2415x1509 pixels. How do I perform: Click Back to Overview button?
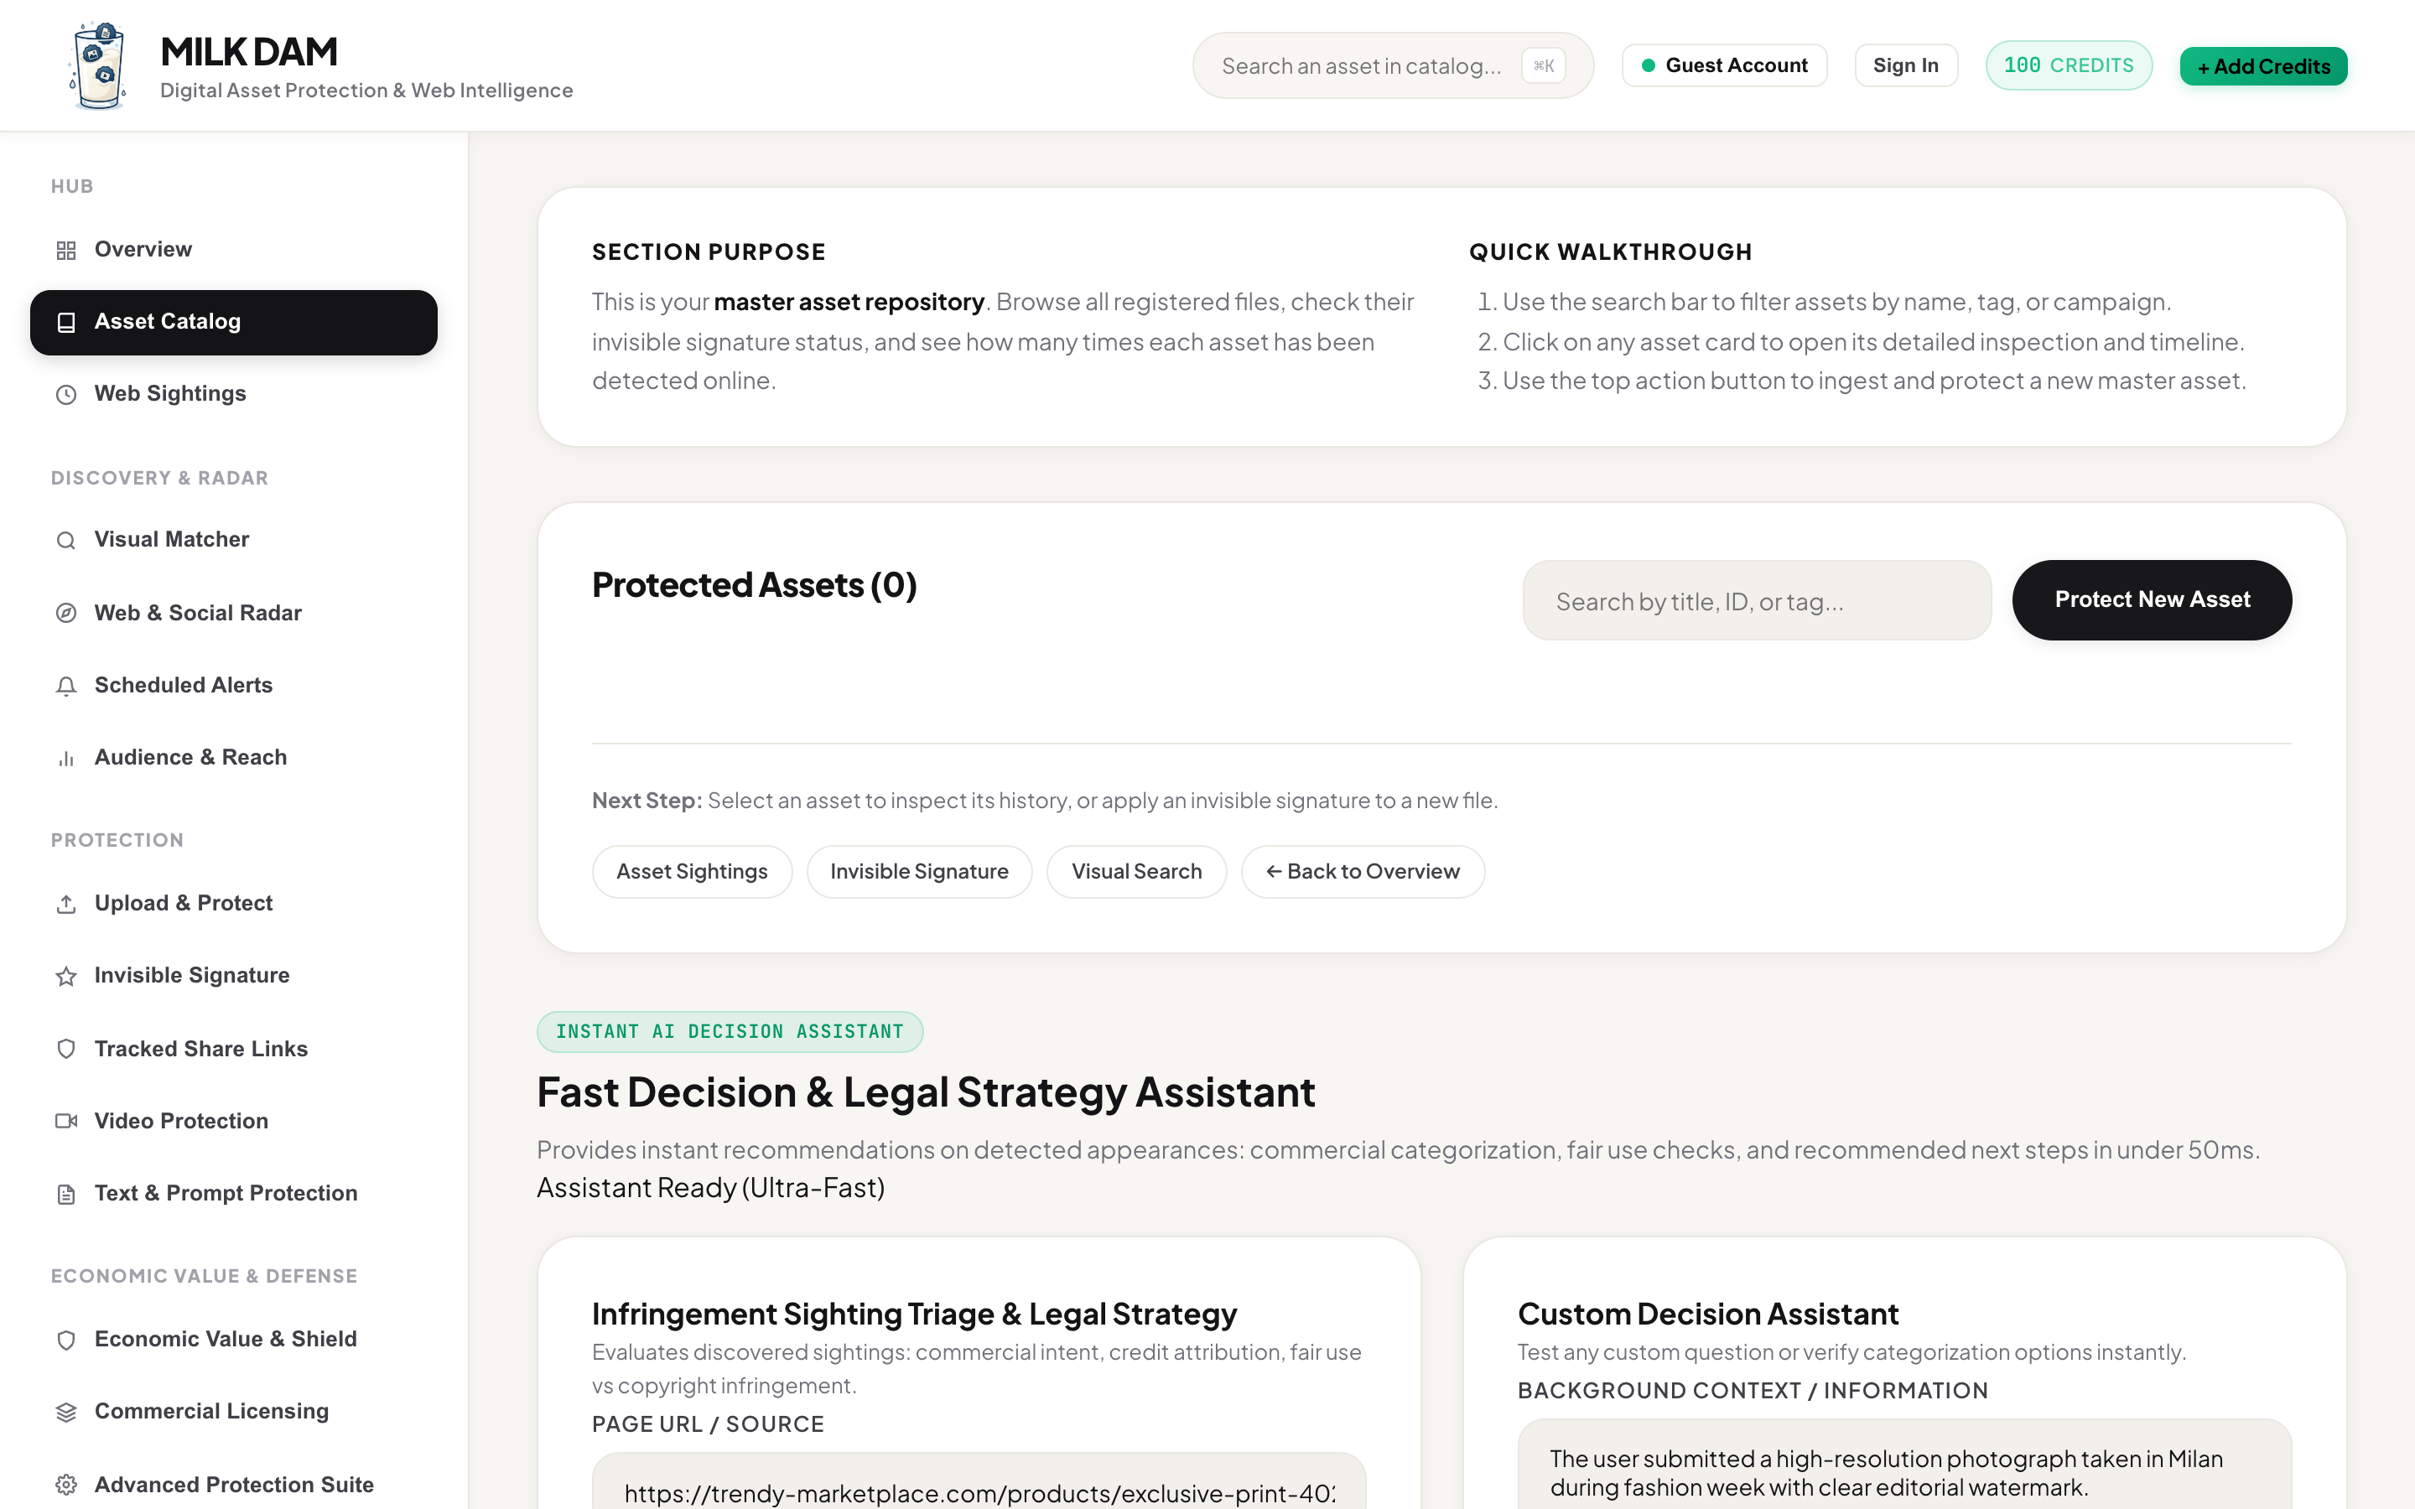1362,871
